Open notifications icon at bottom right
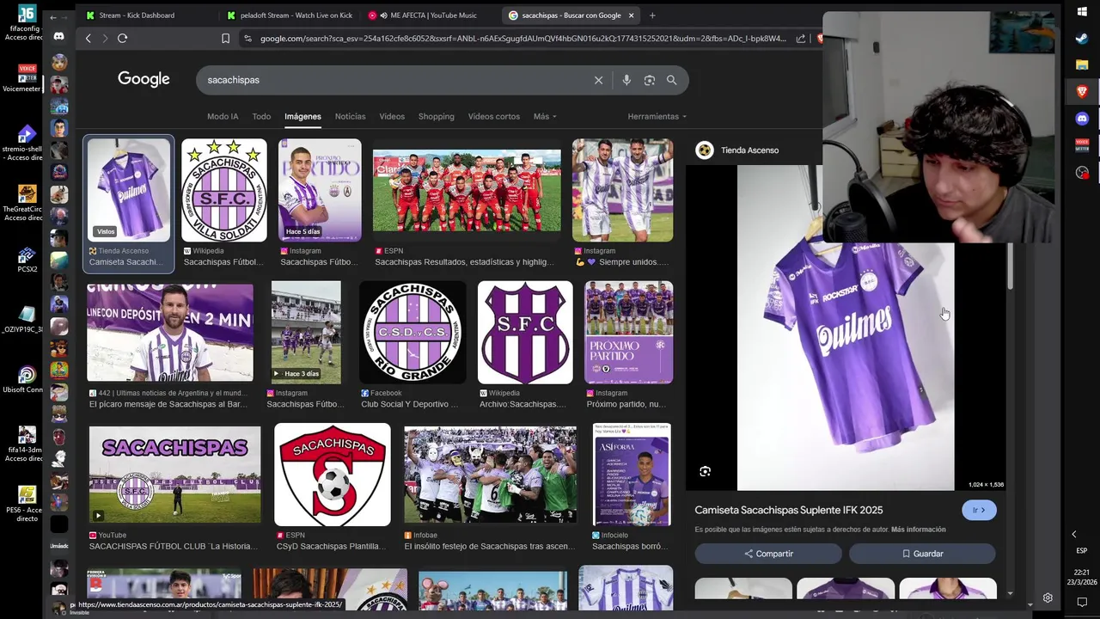This screenshot has height=619, width=1100. click(1082, 602)
